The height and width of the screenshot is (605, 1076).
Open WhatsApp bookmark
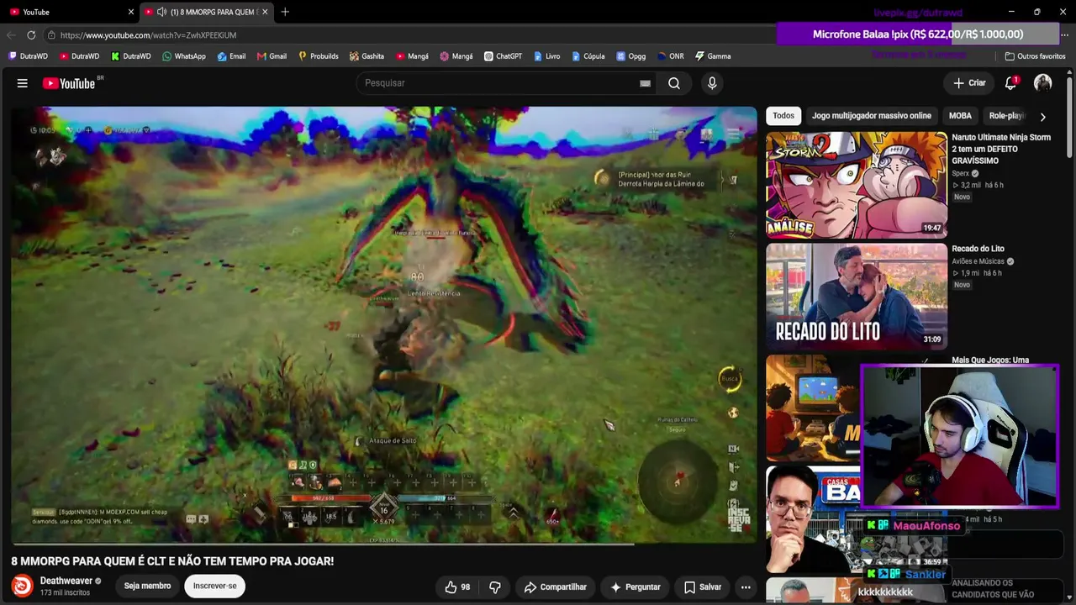click(x=184, y=56)
